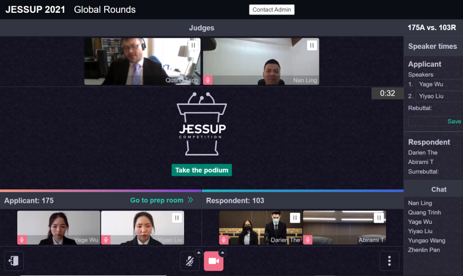The height and width of the screenshot is (276, 463).
Task: Click the Go to prep room chevrons
Action: point(190,200)
